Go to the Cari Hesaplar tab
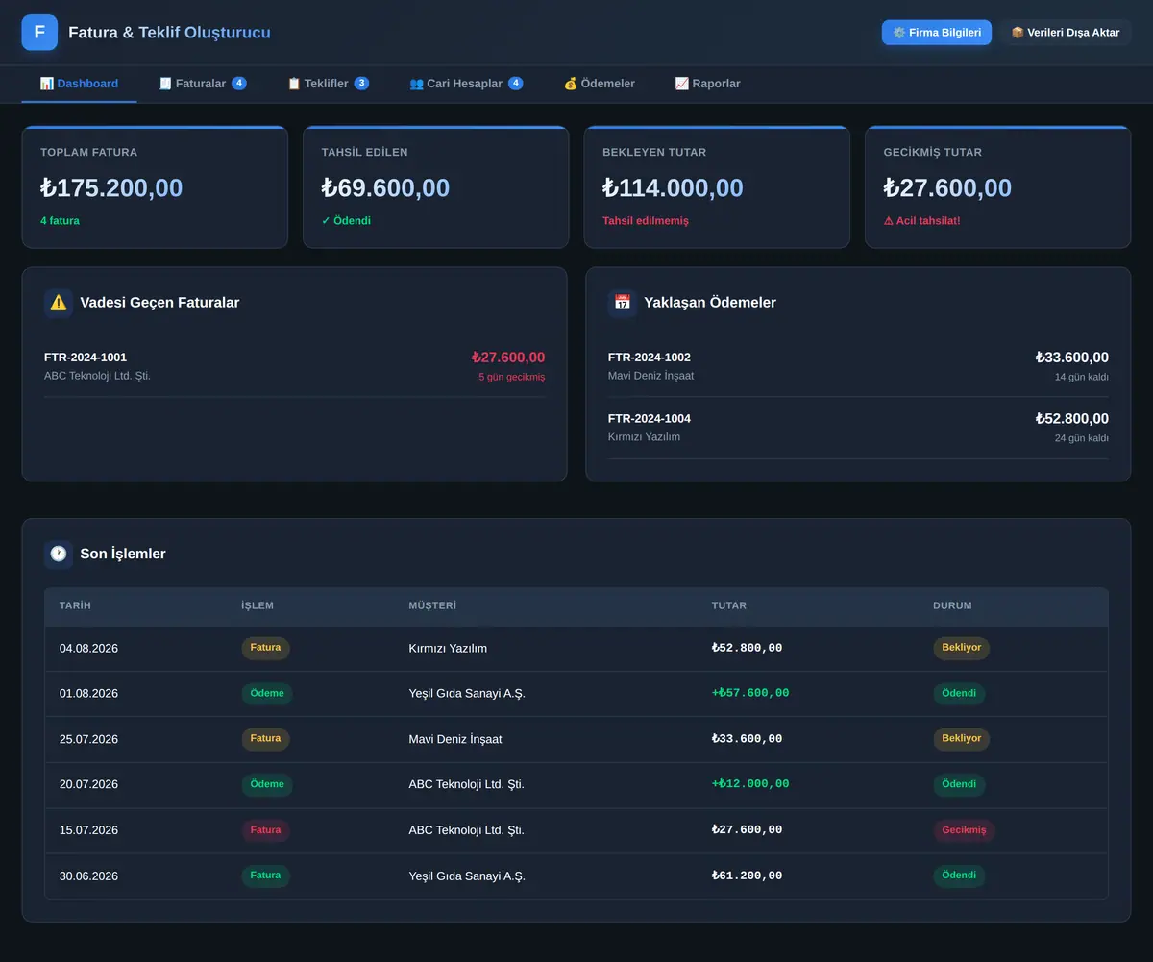 466,84
